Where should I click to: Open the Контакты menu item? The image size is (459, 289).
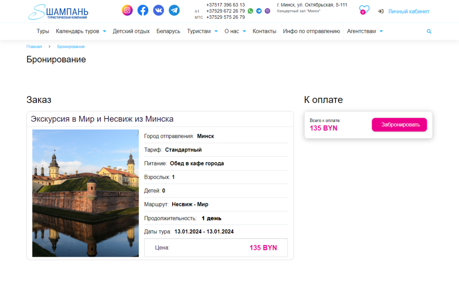pyautogui.click(x=264, y=31)
